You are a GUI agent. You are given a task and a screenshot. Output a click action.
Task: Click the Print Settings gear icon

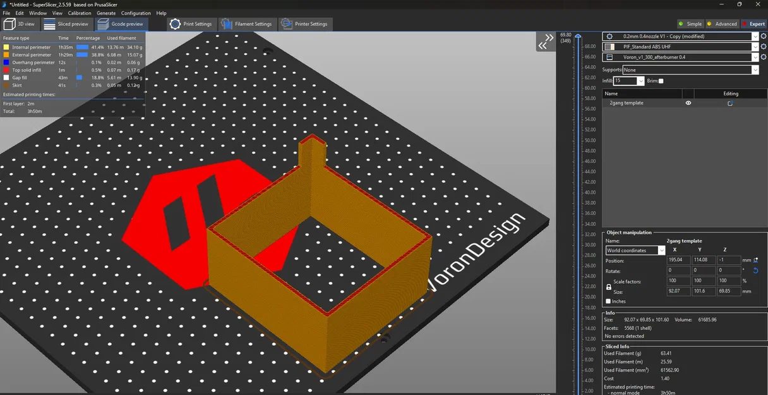(x=175, y=24)
